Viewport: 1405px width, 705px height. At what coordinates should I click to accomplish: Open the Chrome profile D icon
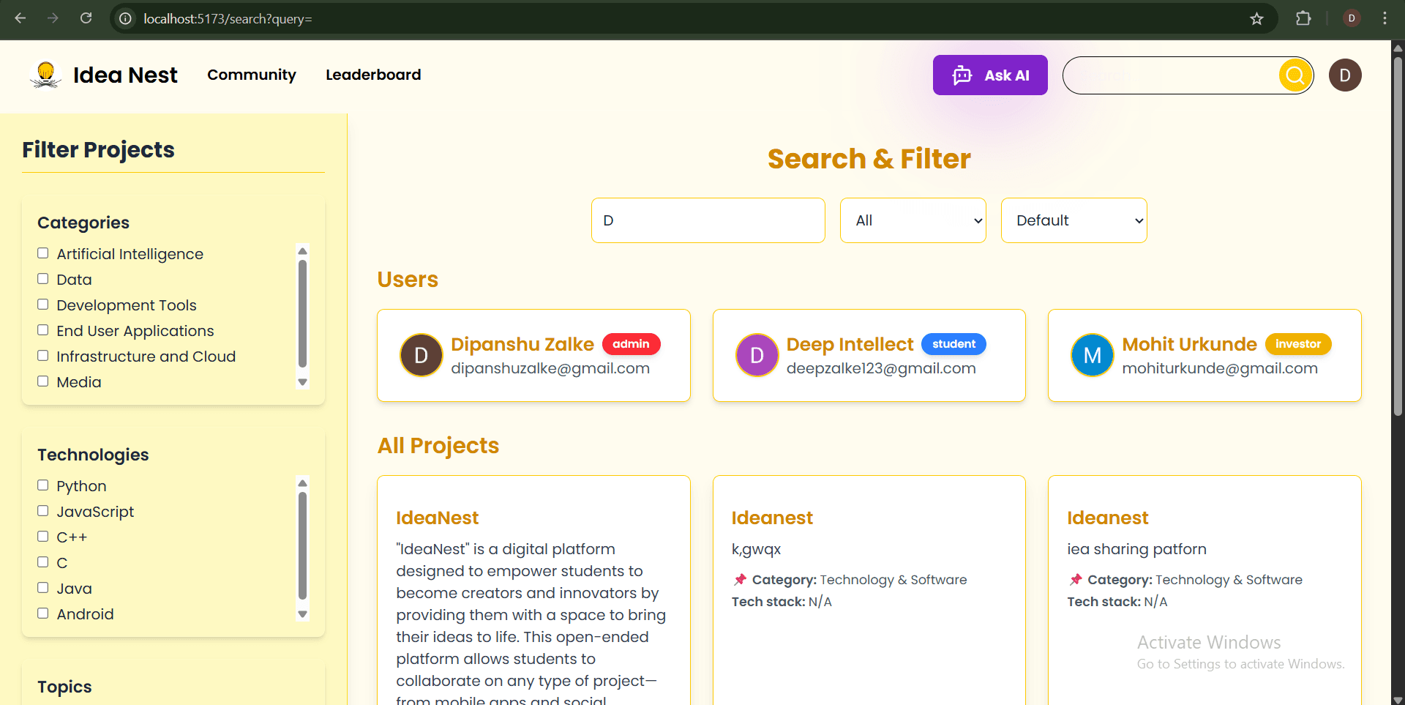tap(1352, 18)
